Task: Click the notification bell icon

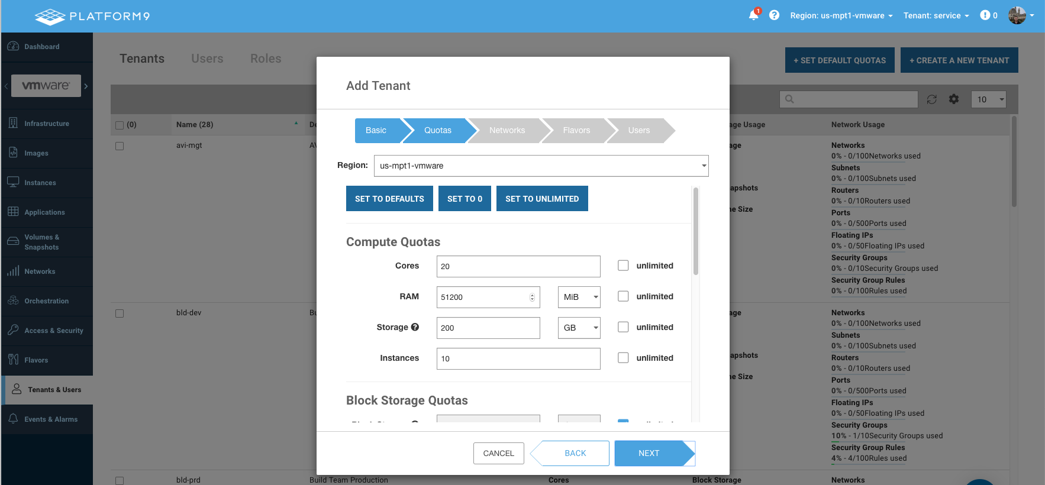Action: click(753, 15)
